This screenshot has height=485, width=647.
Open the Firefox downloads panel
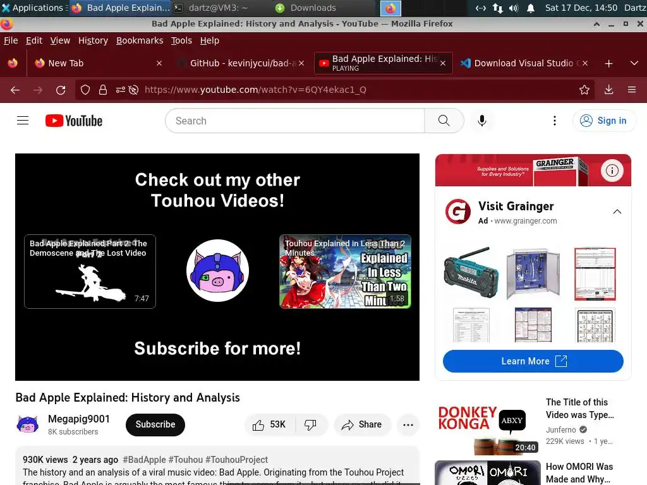point(608,90)
